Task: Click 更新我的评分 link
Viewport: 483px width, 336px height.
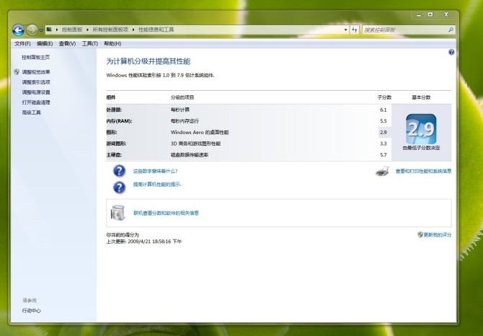Action: point(438,235)
